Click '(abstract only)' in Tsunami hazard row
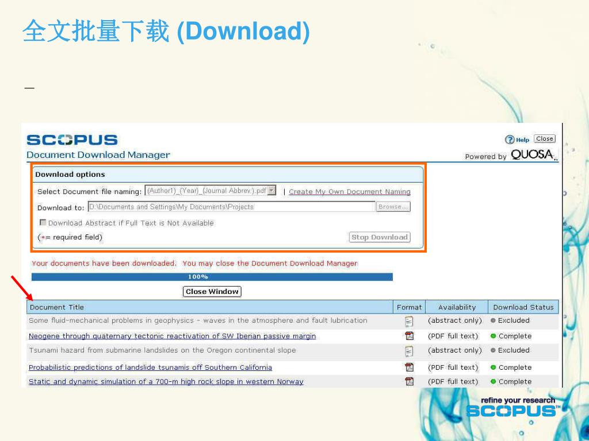This screenshot has height=441, width=589. pyautogui.click(x=454, y=350)
